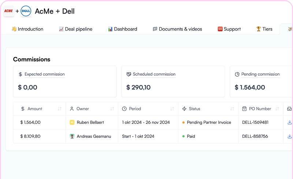Sort the table by Period
The height and width of the screenshot is (179, 293).
click(x=172, y=109)
